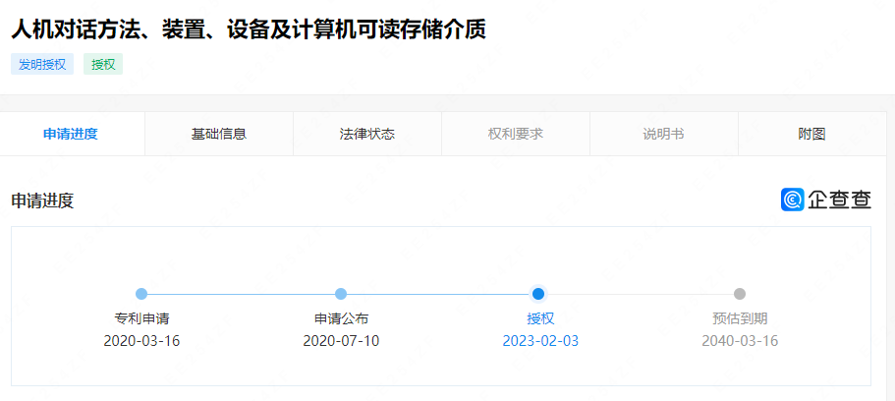
Task: Click the 企查查 logo icon
Action: coord(792,200)
